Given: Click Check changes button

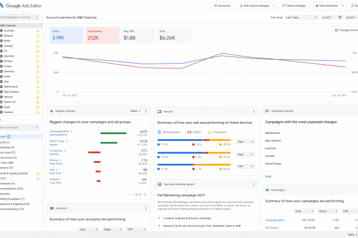Looking at the screenshot, I should point(294,6).
